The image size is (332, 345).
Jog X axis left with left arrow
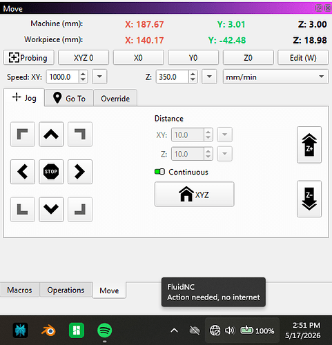click(x=23, y=172)
